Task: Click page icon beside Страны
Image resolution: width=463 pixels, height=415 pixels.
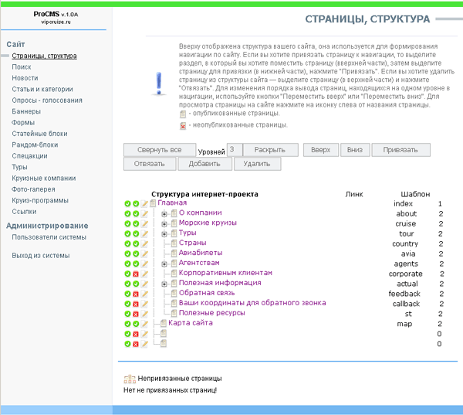Action: pos(174,243)
